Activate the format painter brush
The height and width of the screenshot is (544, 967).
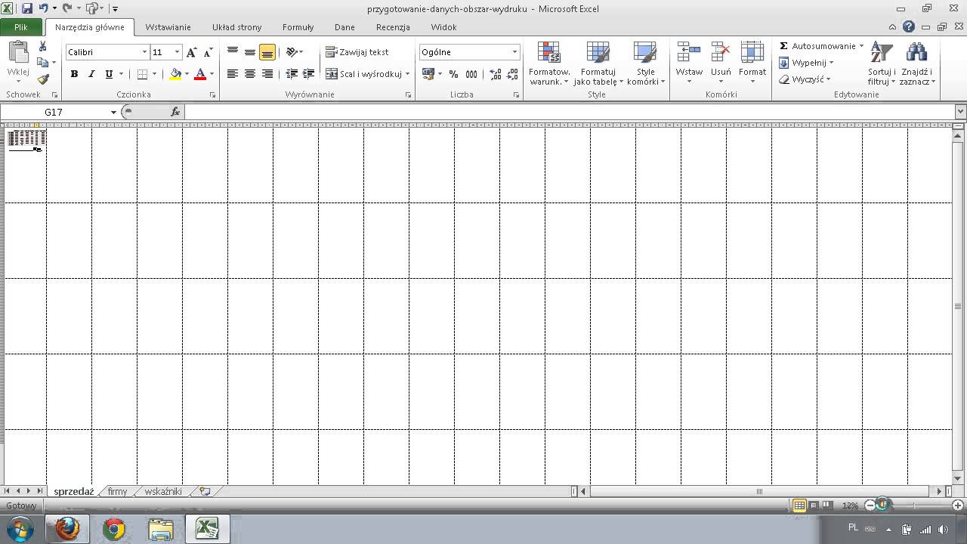42,79
